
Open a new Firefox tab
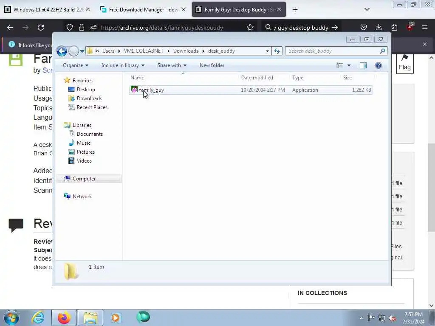pyautogui.click(x=295, y=10)
